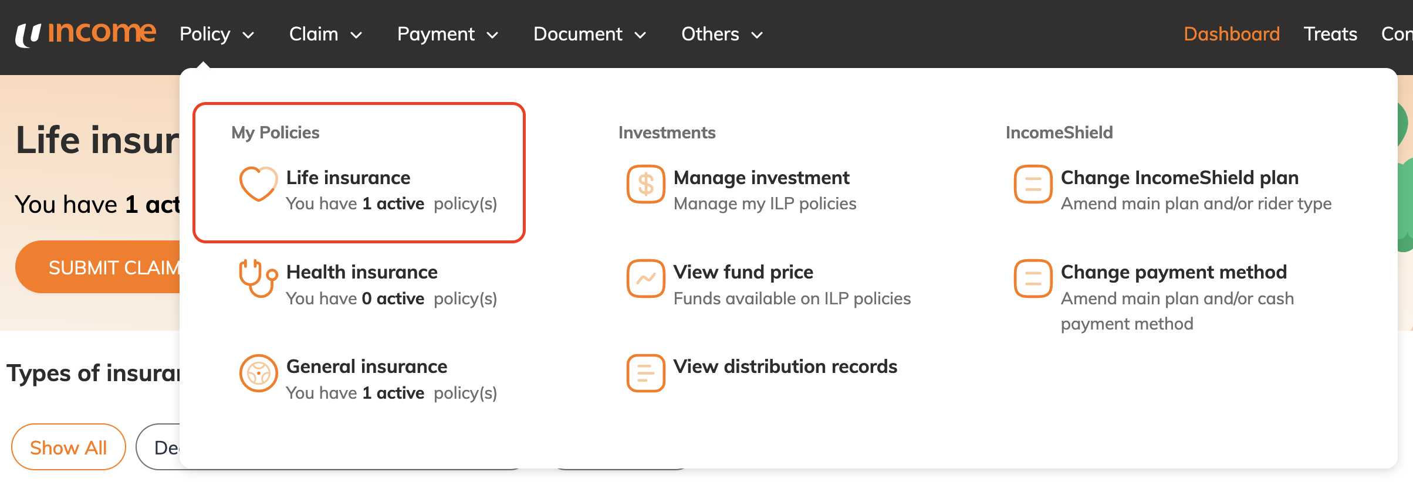Click the 'My Policies' section heading
The width and height of the screenshot is (1413, 482).
click(x=275, y=133)
